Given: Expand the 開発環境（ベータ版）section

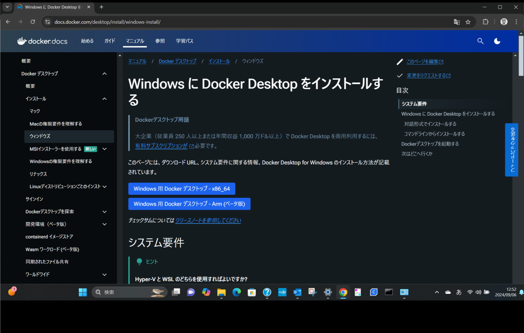Looking at the screenshot, I should pos(104,224).
